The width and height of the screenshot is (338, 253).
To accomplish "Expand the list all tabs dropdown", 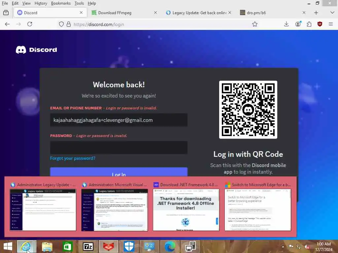I will point(332,13).
